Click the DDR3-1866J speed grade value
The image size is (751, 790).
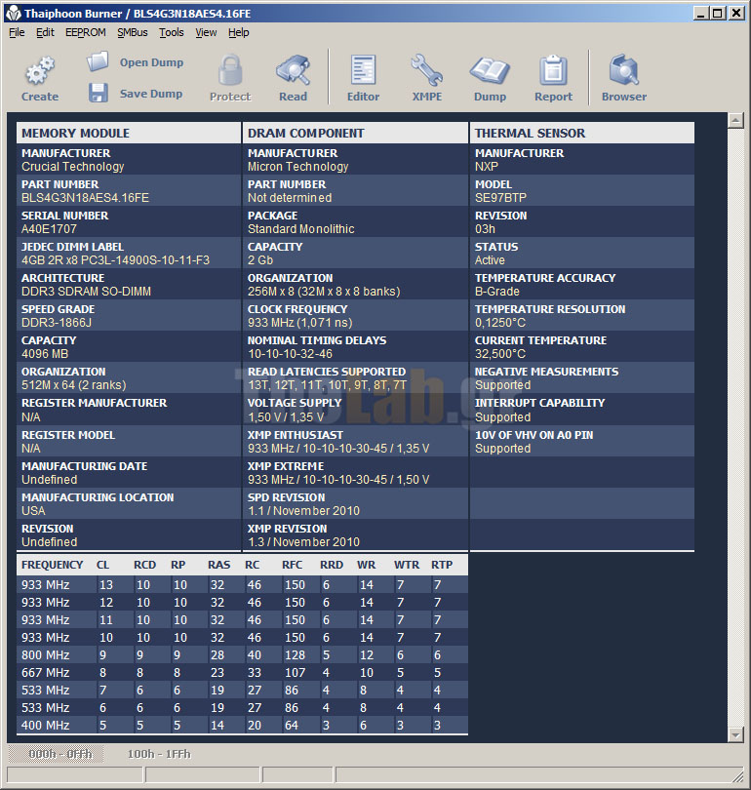click(57, 323)
